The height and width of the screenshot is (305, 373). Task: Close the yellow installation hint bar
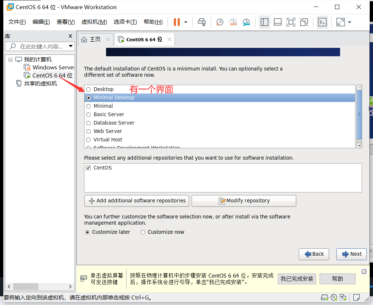364,271
